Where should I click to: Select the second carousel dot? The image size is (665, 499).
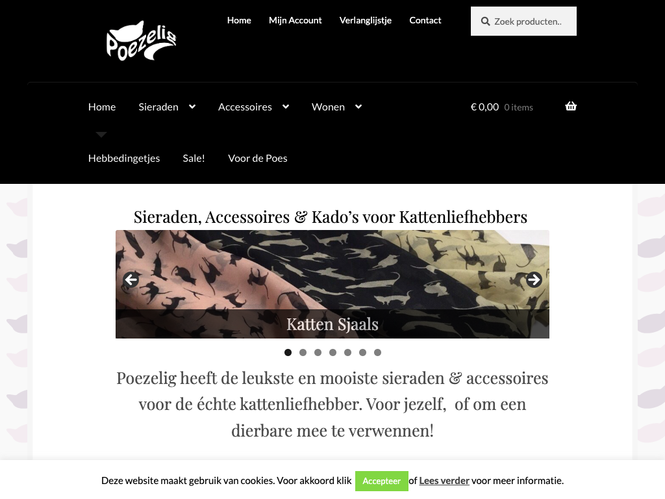coord(303,353)
